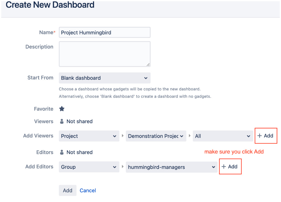Click the plus icon to add editors
Image resolution: width=281 pixels, height=202 pixels.
tap(224, 167)
